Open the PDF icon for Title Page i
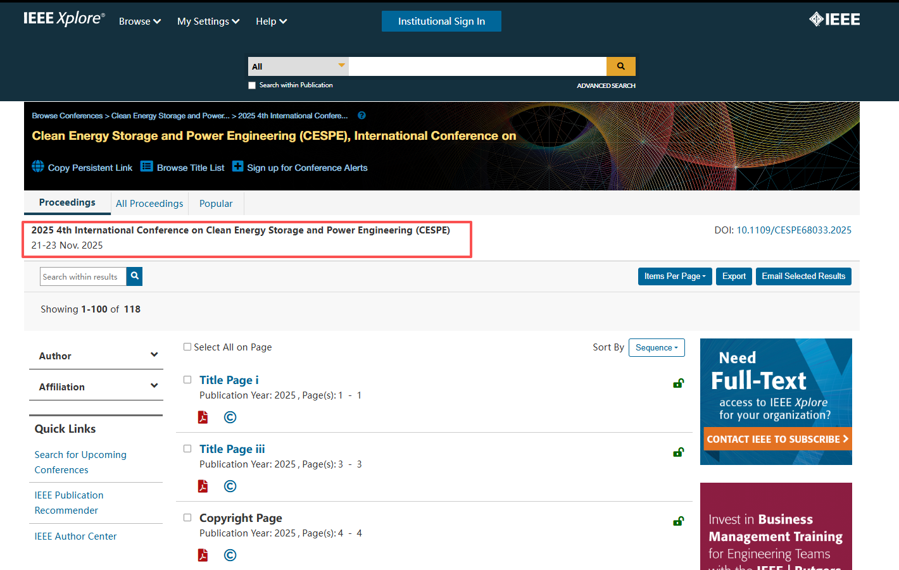The width and height of the screenshot is (899, 570). point(203,418)
